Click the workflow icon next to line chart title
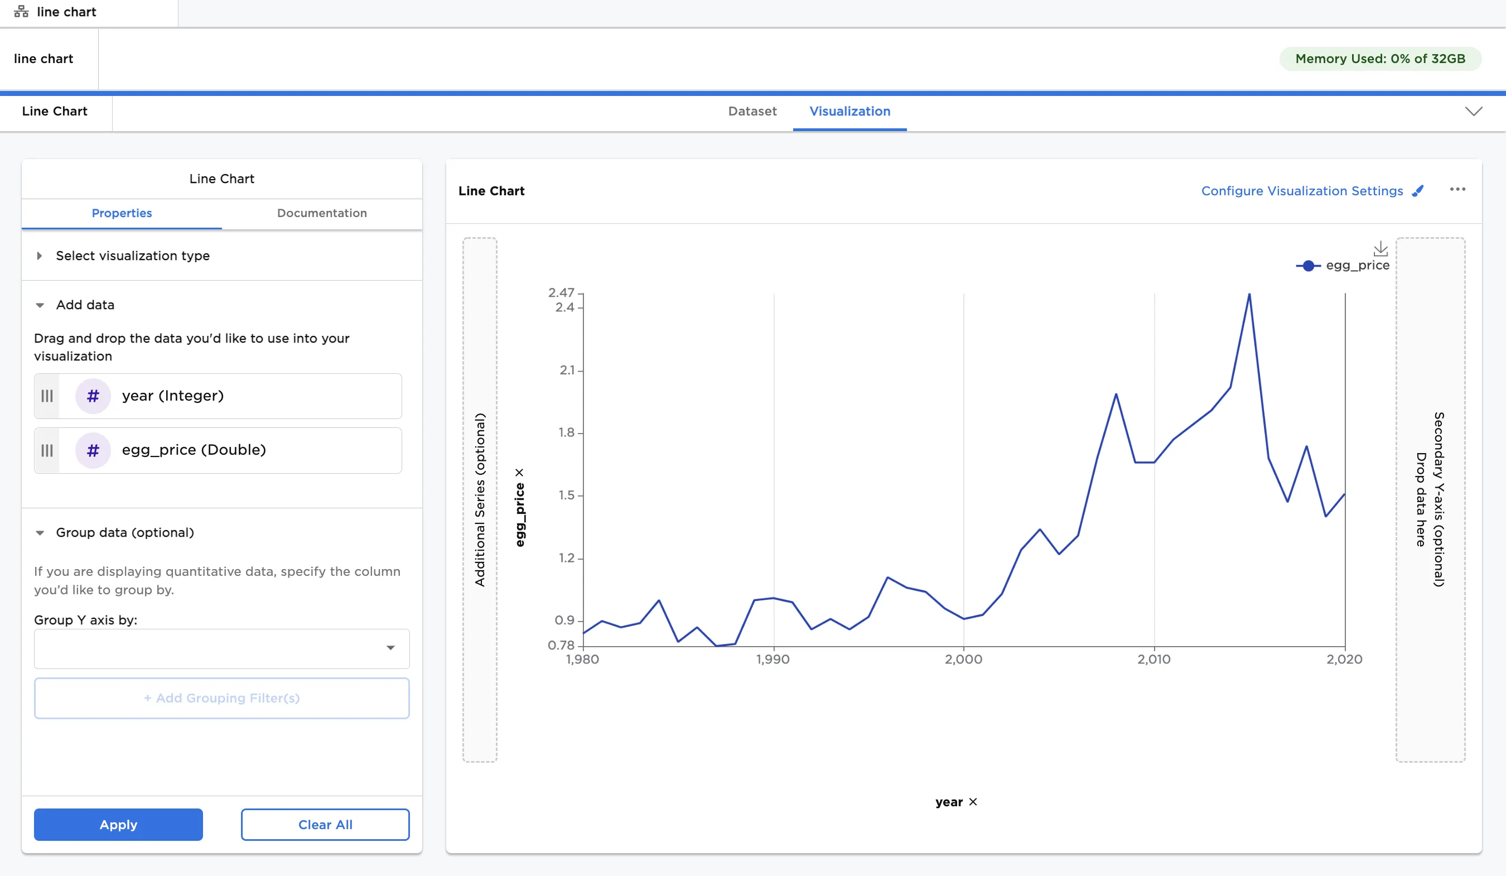The width and height of the screenshot is (1506, 876). (21, 11)
